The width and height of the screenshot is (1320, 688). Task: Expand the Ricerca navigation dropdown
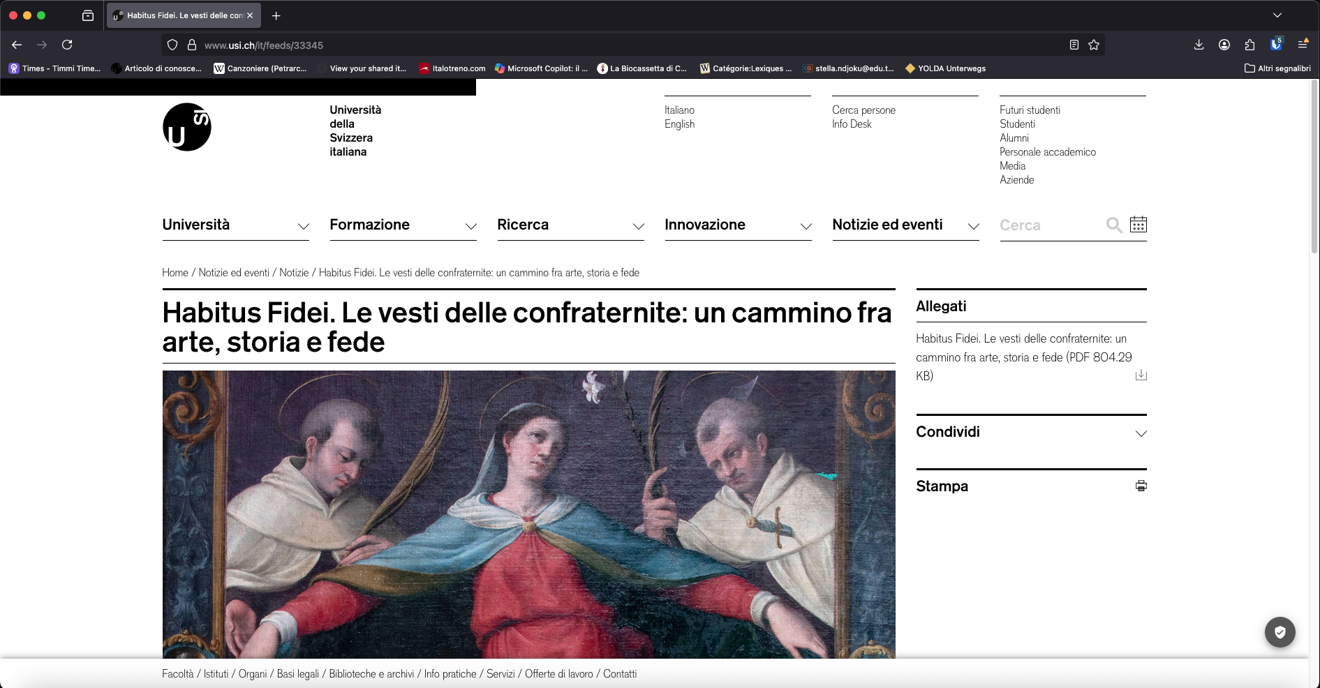click(523, 225)
